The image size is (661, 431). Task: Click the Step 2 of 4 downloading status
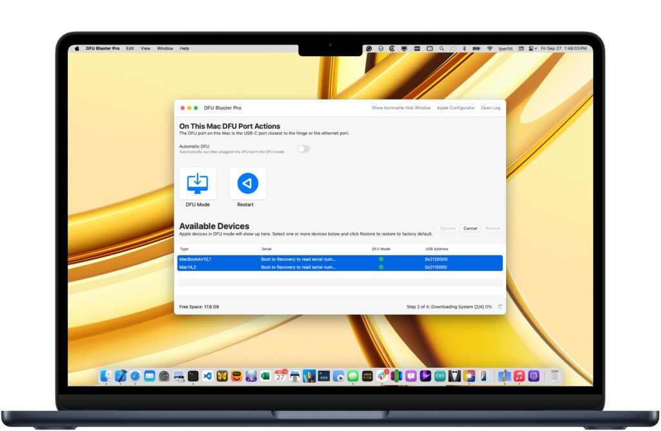(449, 306)
